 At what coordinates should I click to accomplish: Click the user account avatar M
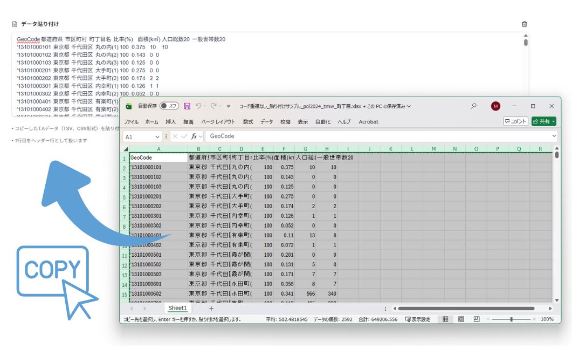click(495, 106)
